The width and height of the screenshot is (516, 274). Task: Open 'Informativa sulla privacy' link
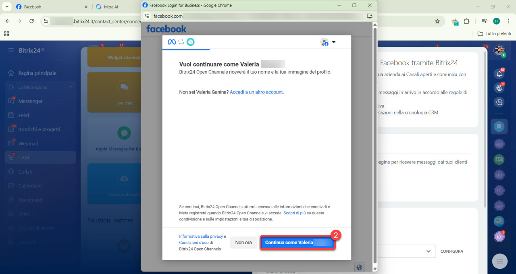[x=201, y=237]
